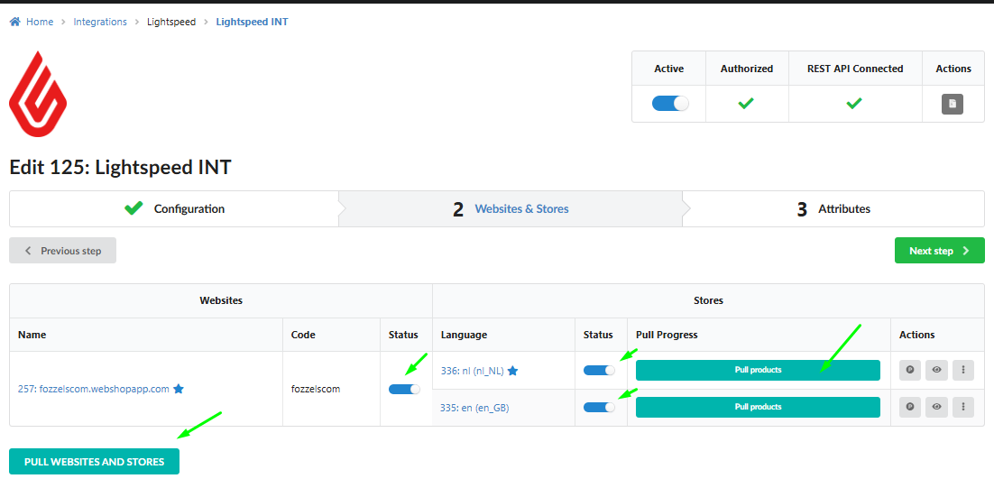Click the Configuration step green checkmark
Viewport: 994px width, 488px height.
click(133, 207)
